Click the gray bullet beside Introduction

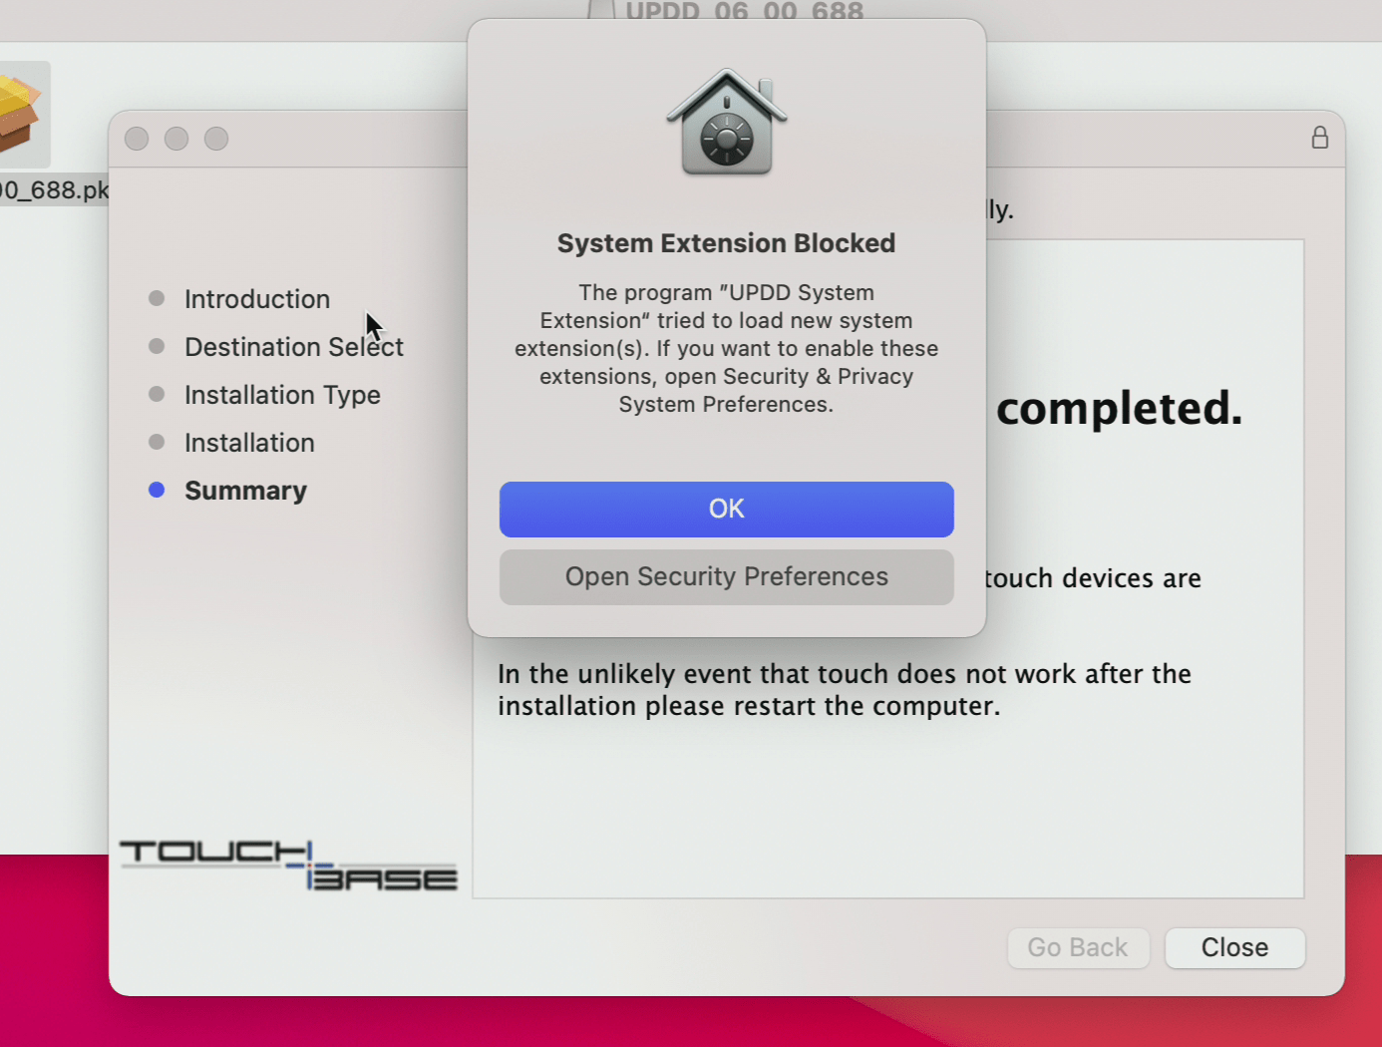pyautogui.click(x=157, y=297)
